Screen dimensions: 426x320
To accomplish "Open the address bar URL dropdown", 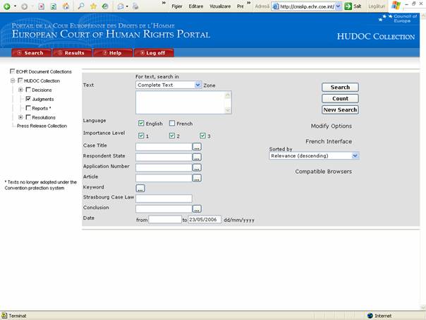I will [x=339, y=6].
